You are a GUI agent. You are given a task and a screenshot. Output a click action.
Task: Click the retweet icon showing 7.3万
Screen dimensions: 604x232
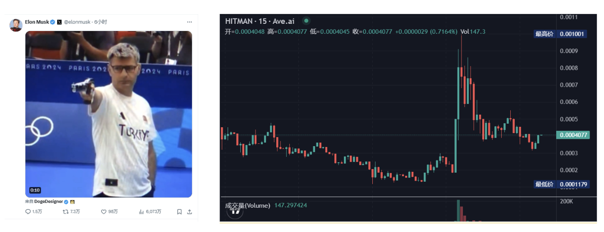tap(65, 212)
